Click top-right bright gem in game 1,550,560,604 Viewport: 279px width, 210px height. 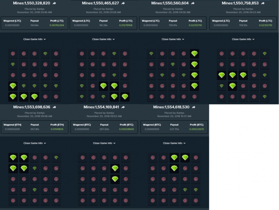click(195, 54)
